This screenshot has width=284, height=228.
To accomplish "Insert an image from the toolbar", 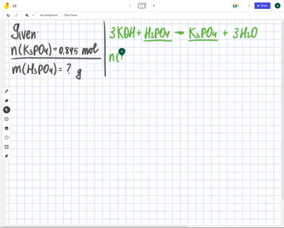I will [7, 128].
